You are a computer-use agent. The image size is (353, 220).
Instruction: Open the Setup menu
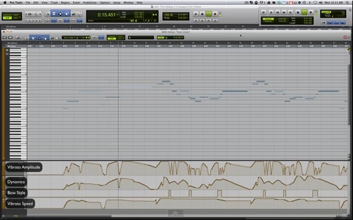117,2
